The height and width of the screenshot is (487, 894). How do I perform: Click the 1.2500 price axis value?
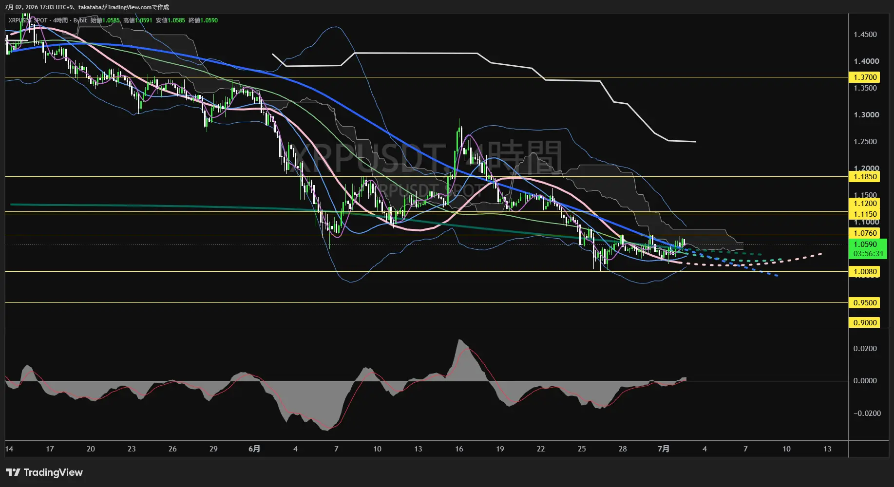[x=865, y=142]
